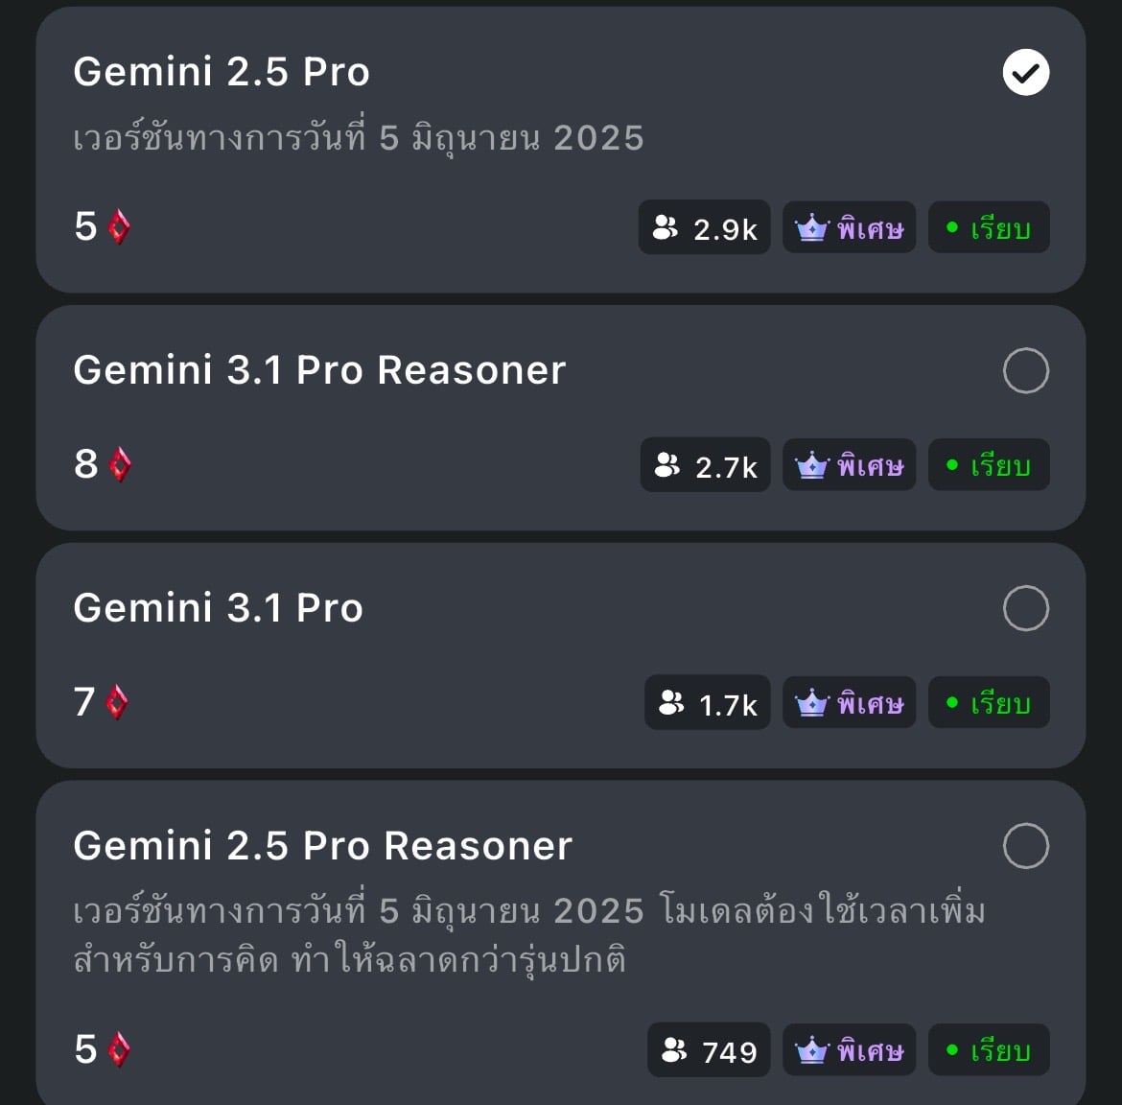Click the users icon beside 749
This screenshot has width=1122, height=1105.
pos(674,1050)
